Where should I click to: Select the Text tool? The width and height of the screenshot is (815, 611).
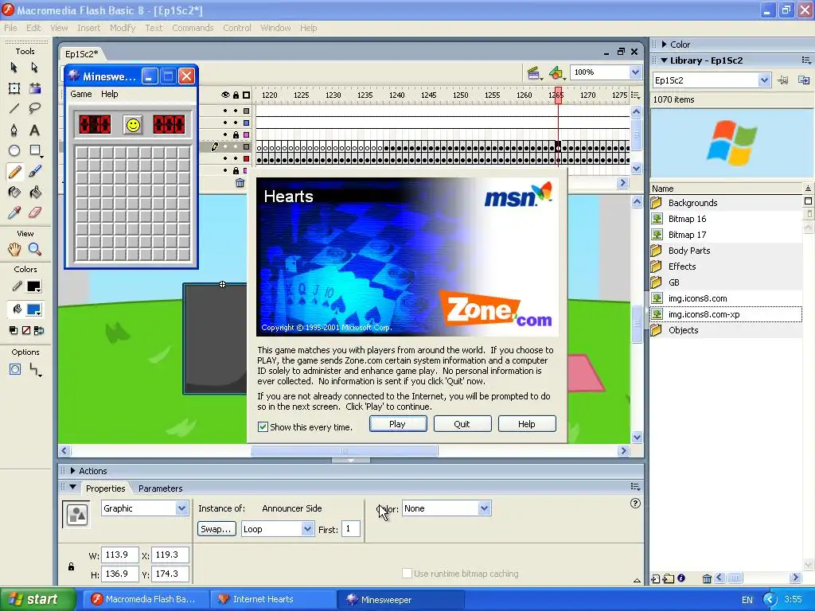click(35, 130)
